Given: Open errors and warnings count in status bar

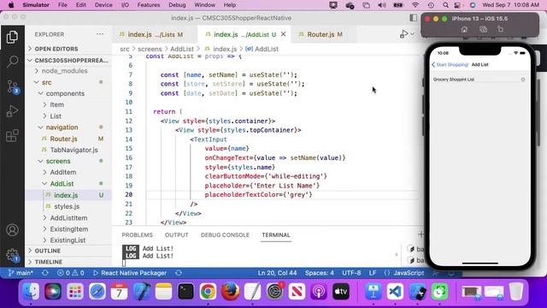Looking at the screenshot, I should tap(70, 273).
